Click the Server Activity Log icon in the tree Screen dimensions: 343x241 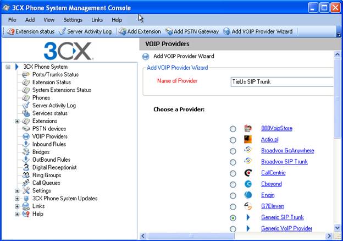26,106
